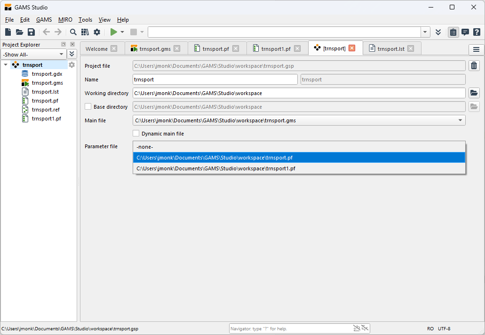Collapse the trnsport project tree node
This screenshot has height=335, width=485.
6,65
